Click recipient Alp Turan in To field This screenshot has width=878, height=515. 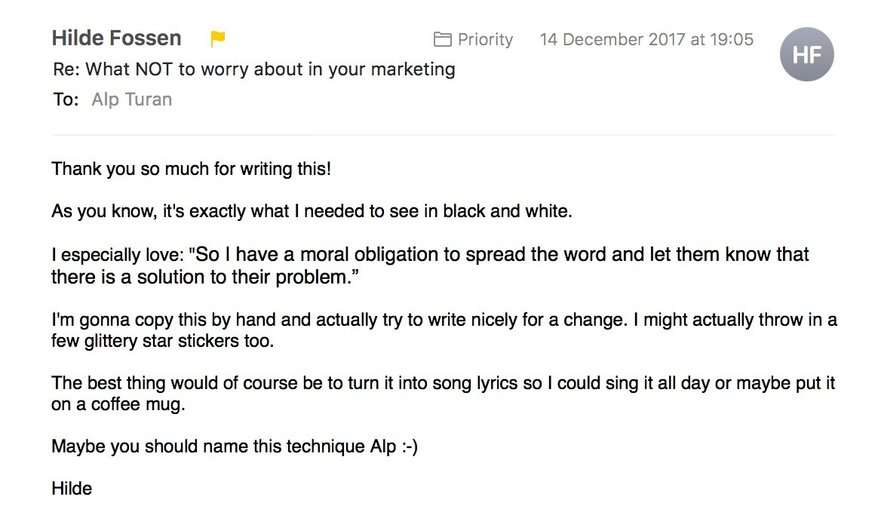131,99
